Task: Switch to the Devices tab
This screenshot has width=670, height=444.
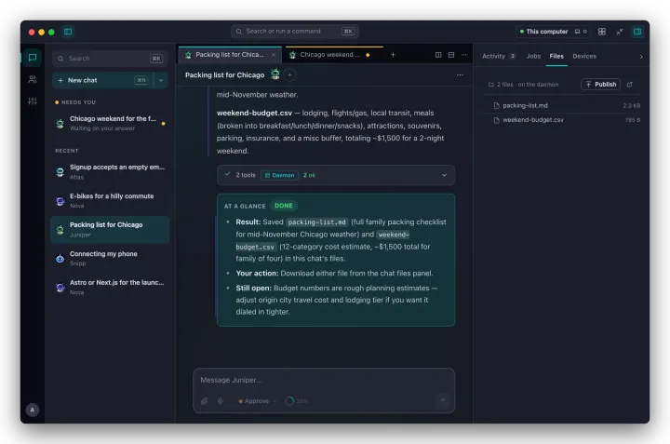Action: point(584,56)
